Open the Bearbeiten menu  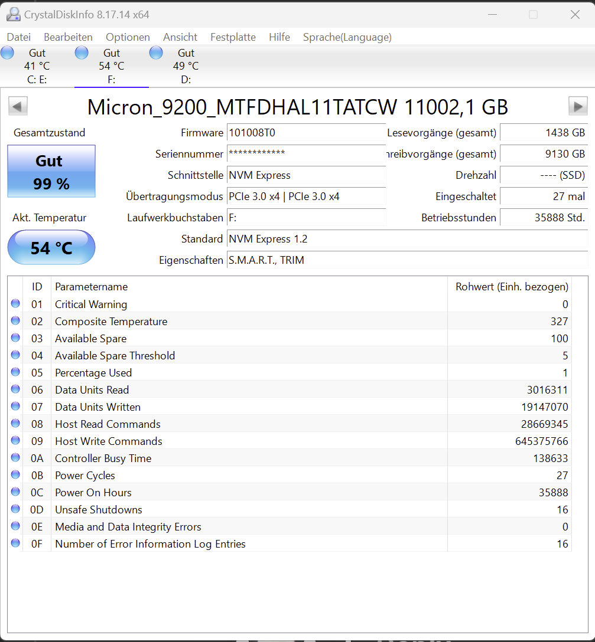coord(68,37)
